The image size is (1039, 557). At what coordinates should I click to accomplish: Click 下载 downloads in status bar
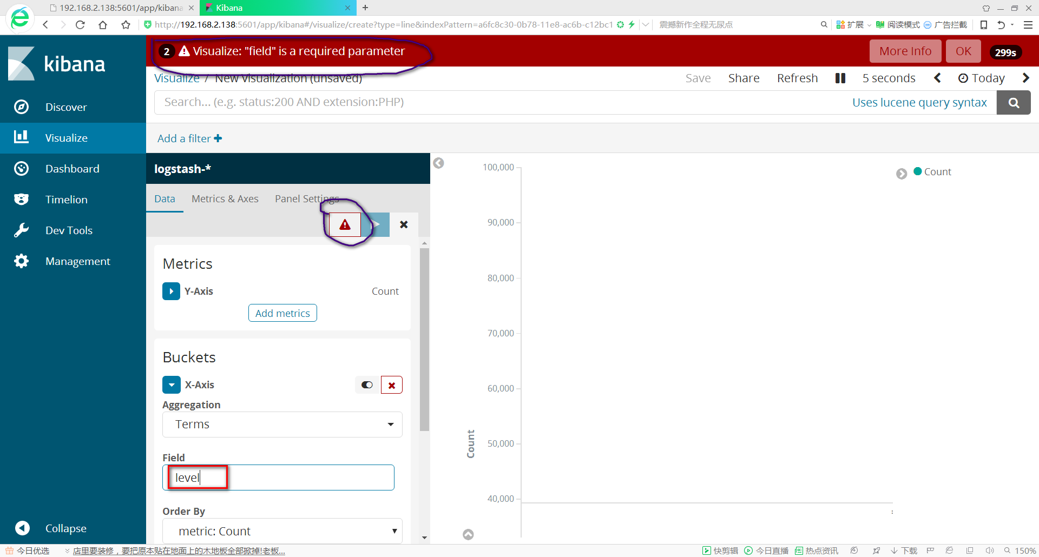[x=904, y=551]
